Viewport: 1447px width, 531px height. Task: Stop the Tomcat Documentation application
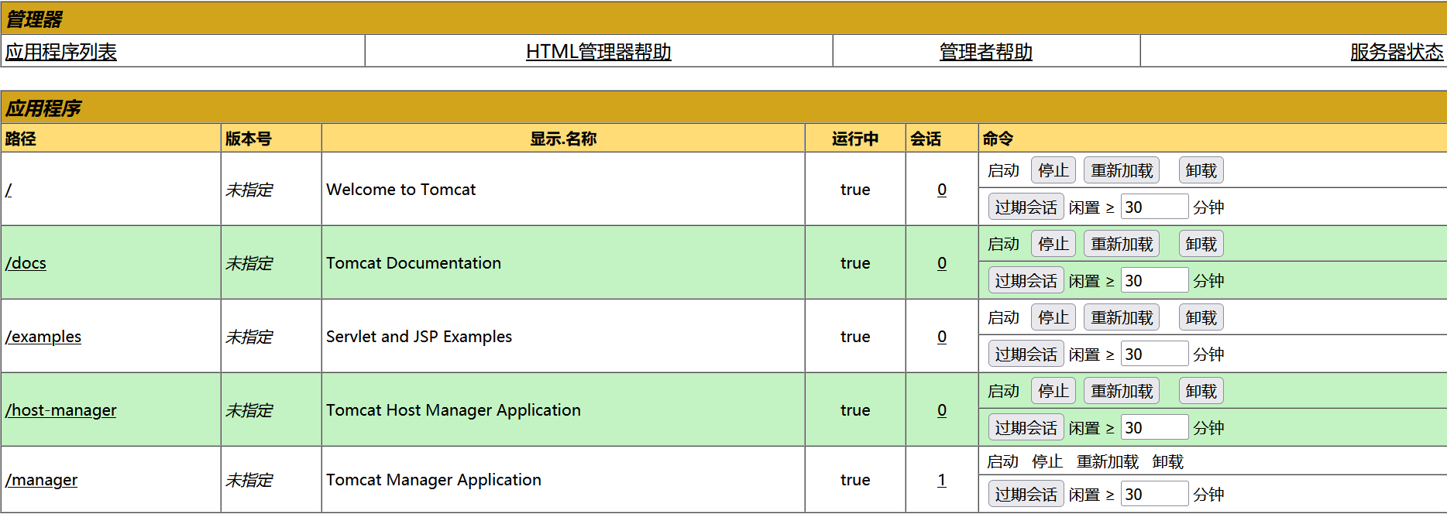[1053, 244]
